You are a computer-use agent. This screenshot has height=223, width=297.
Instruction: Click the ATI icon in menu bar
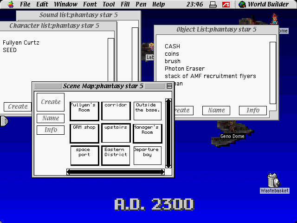(226, 4)
